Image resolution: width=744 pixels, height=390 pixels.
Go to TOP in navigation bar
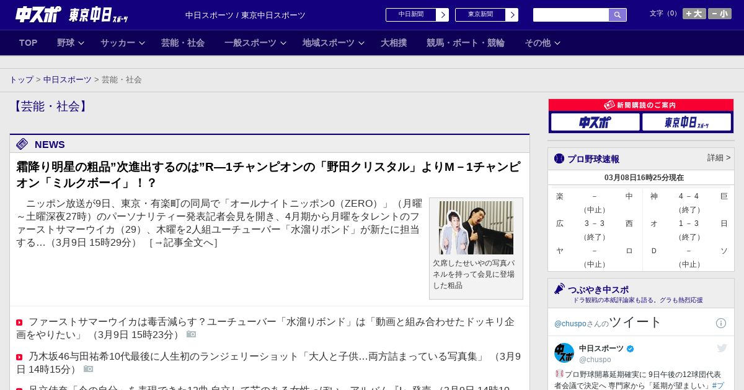29,43
